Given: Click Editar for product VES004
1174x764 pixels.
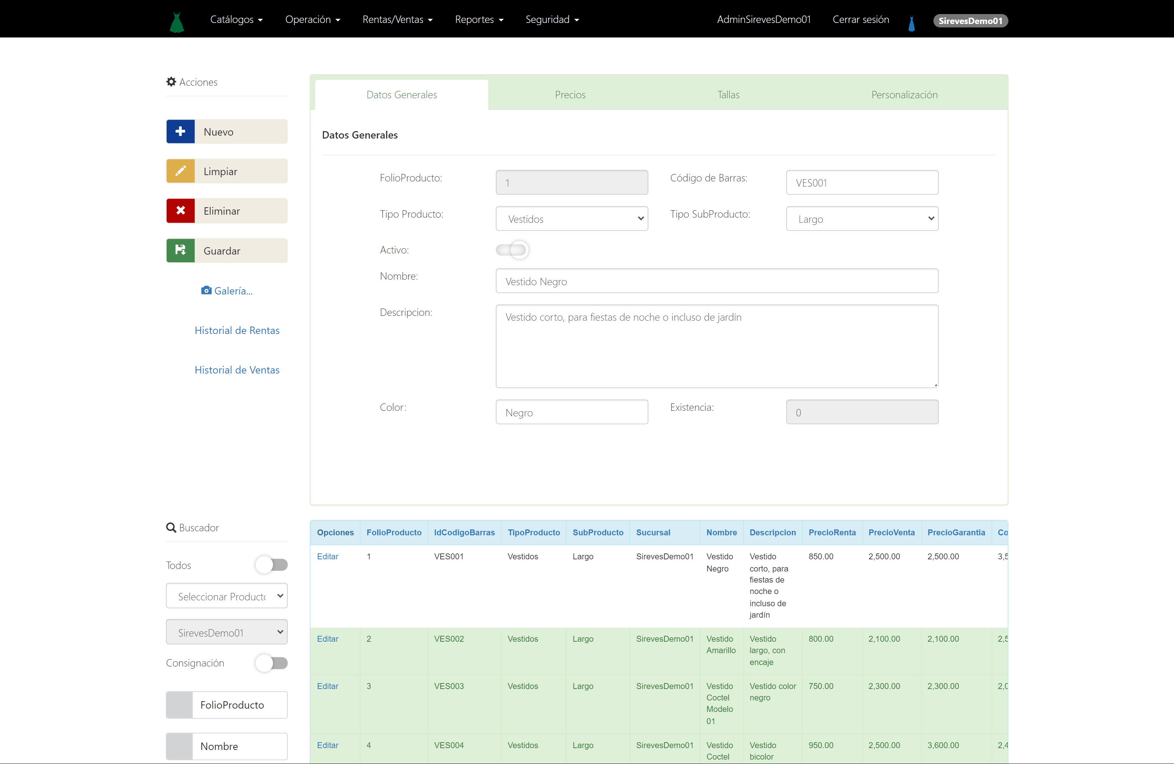Looking at the screenshot, I should 328,745.
